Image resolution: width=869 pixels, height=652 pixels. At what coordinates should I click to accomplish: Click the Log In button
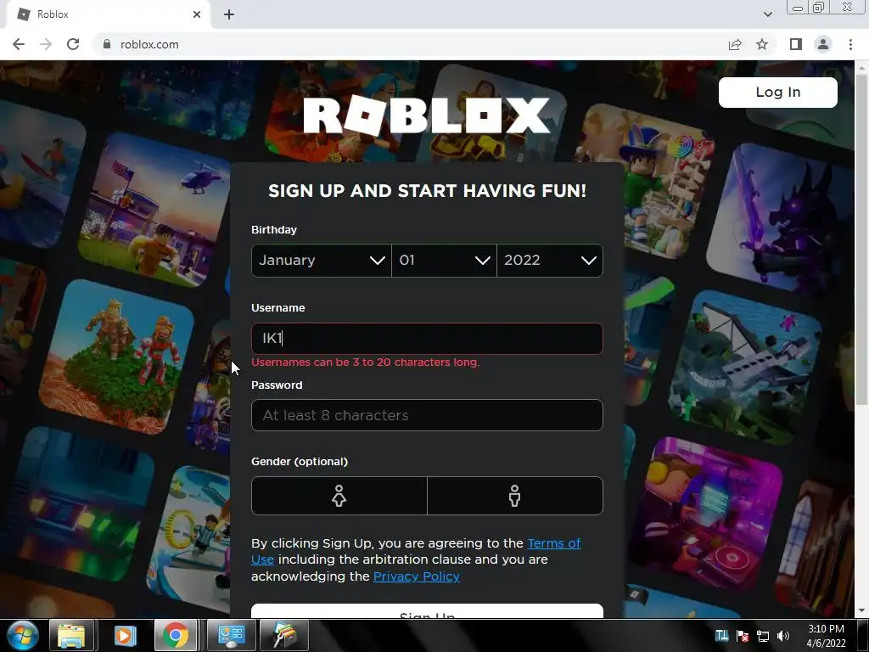(x=778, y=92)
